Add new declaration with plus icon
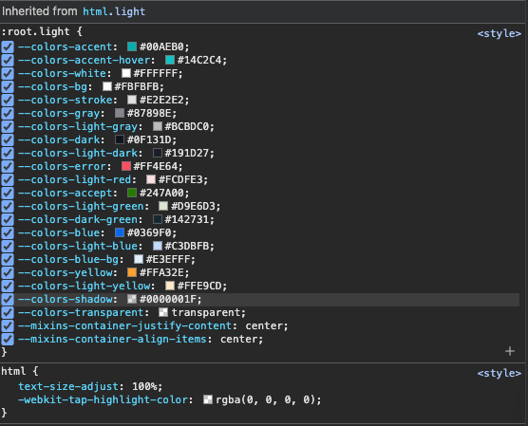The width and height of the screenshot is (528, 426). (x=510, y=351)
